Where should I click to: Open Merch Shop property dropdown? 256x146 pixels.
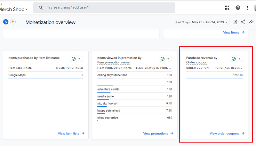[x=14, y=10]
